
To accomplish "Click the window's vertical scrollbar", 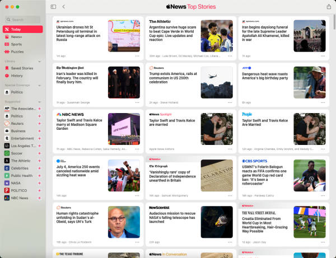I will pos(334,22).
